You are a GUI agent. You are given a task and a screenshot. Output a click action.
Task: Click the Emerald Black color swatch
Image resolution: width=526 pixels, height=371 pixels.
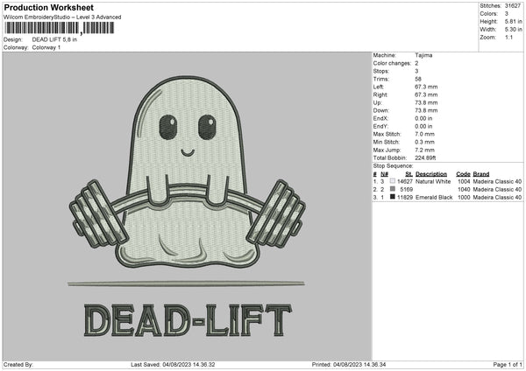click(x=391, y=196)
